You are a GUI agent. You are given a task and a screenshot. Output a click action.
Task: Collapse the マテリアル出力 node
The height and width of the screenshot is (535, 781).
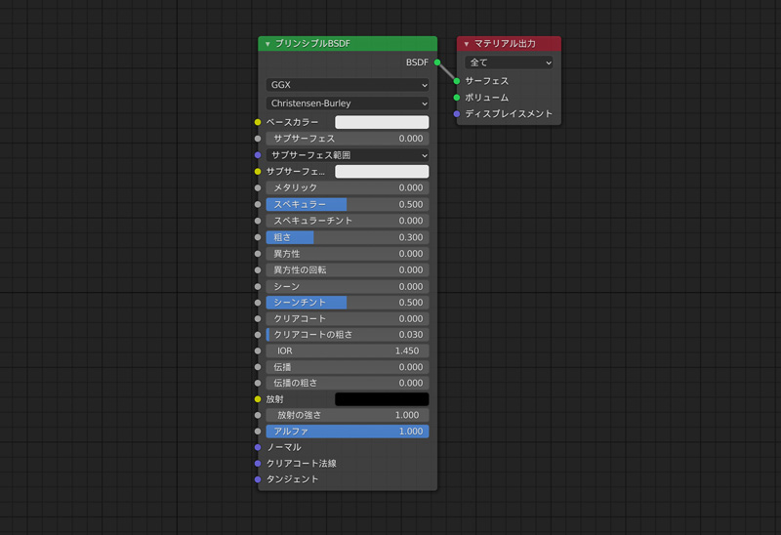(x=467, y=44)
